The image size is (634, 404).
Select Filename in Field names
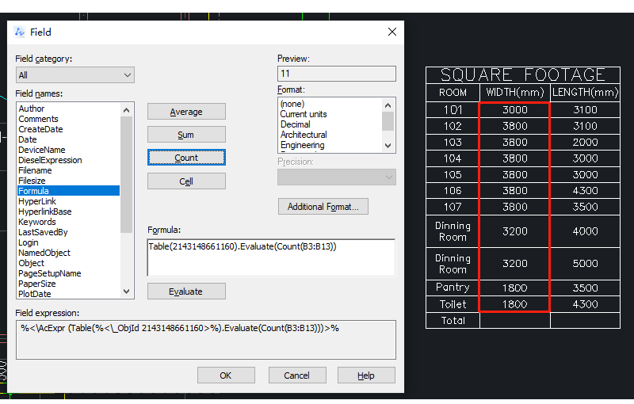click(35, 170)
